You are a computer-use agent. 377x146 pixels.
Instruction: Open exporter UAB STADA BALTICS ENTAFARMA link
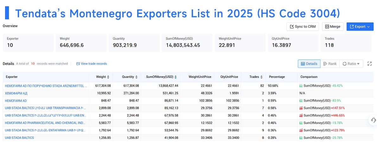coord(46,130)
